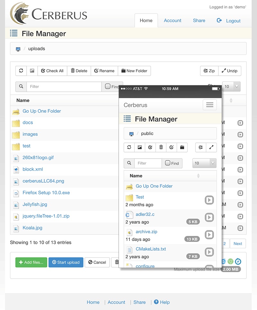Toggle the Find checkbox next to desktop filter
Viewport: 257px width, 310px height.
click(x=108, y=86)
